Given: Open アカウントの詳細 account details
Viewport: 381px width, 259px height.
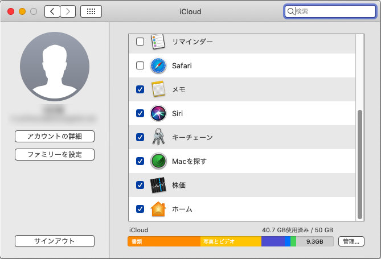Looking at the screenshot, I should point(55,136).
